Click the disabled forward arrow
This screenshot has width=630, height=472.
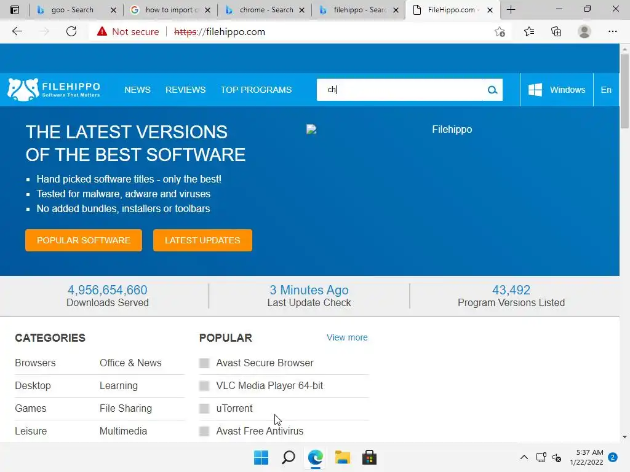[44, 31]
